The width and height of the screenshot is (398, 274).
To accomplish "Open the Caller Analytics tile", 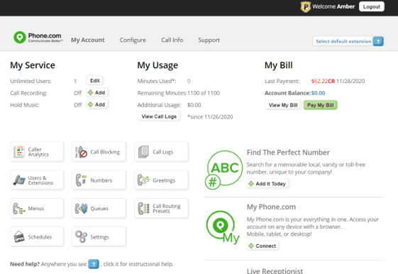I will click(37, 152).
